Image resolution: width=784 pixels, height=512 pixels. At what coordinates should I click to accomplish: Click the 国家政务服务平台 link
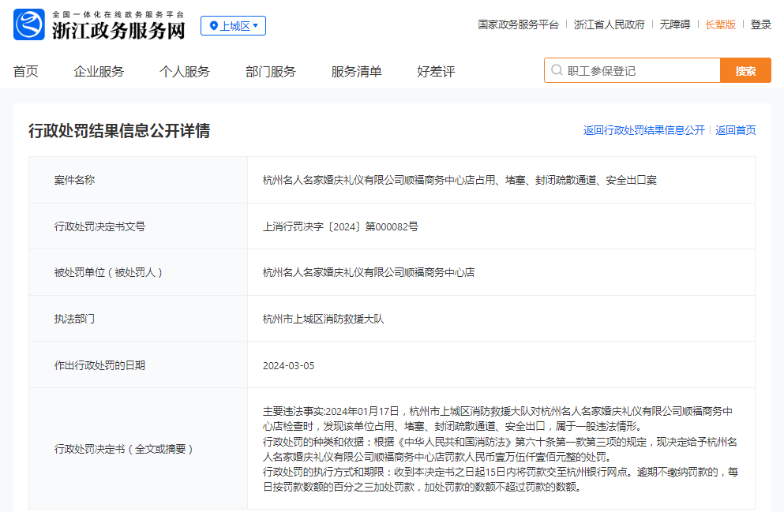518,24
